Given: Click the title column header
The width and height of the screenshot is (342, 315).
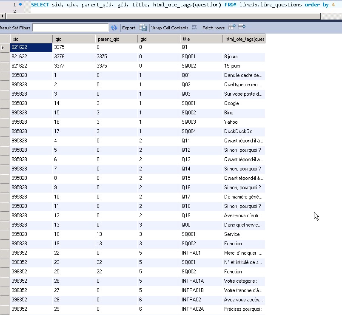Looking at the screenshot, I should pos(201,39).
